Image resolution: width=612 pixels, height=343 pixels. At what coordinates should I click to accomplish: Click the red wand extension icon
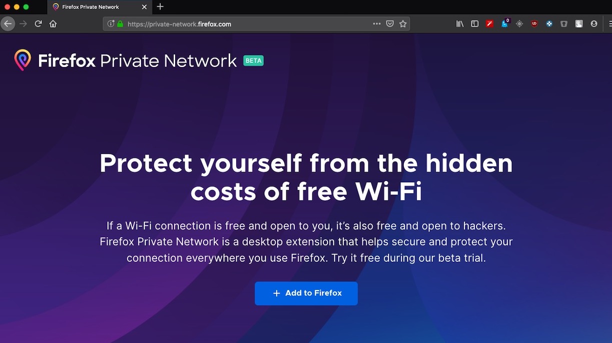(490, 24)
